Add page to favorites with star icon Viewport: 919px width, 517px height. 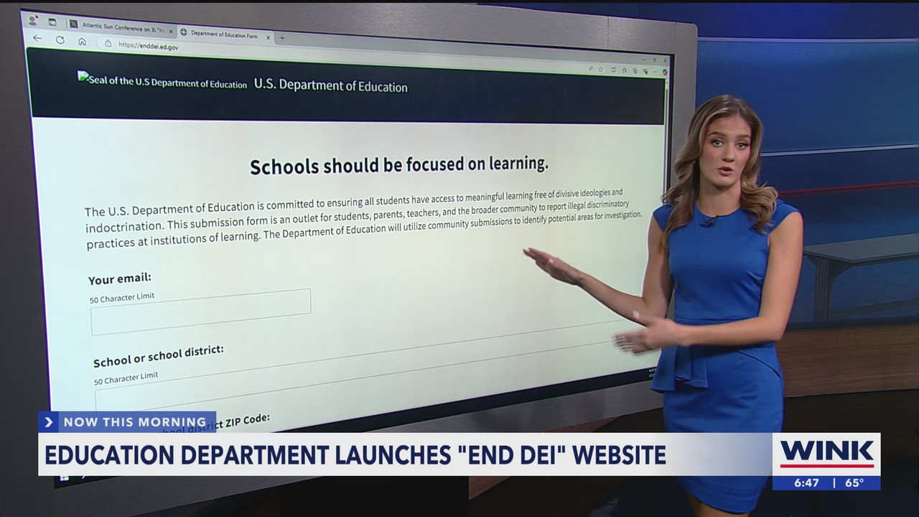(602, 70)
